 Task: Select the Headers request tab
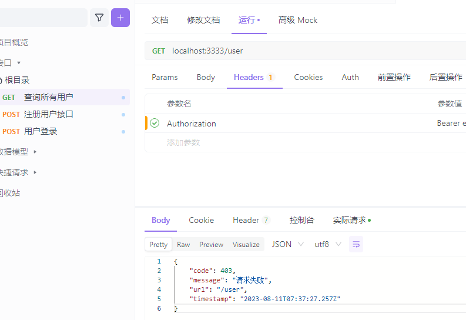tap(254, 77)
